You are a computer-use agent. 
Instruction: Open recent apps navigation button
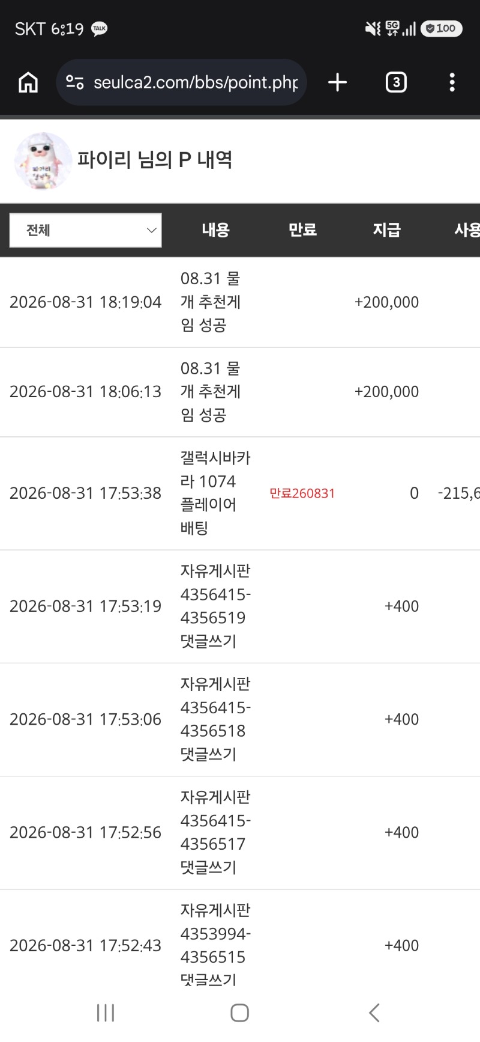point(106,1013)
